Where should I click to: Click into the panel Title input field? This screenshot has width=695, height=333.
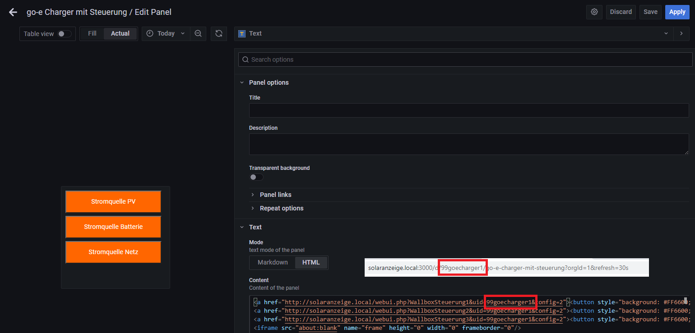tap(468, 110)
